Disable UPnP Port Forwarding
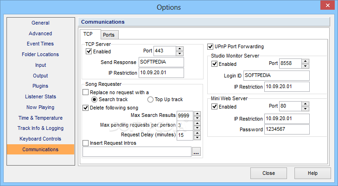Viewport: 338px width, 186px height. pos(210,46)
